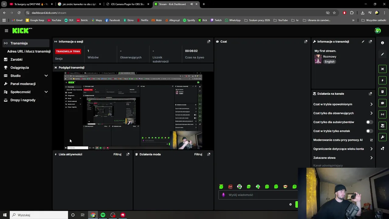The image size is (389, 219).
Task: Click the Kick logo
Action: click(x=22, y=30)
